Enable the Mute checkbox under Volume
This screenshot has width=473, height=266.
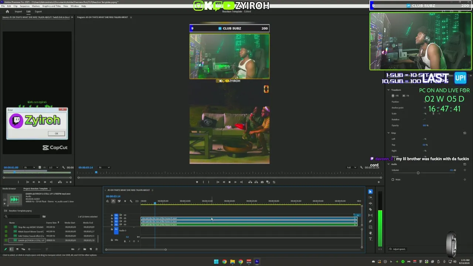tap(393, 180)
